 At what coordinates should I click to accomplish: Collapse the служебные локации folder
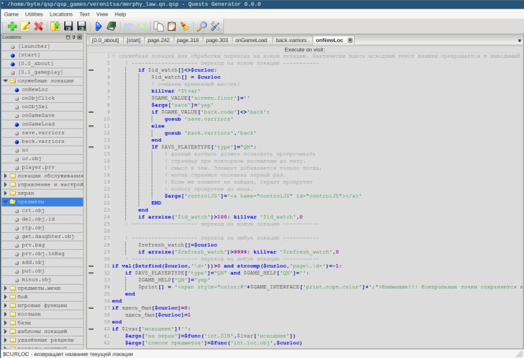point(5,81)
